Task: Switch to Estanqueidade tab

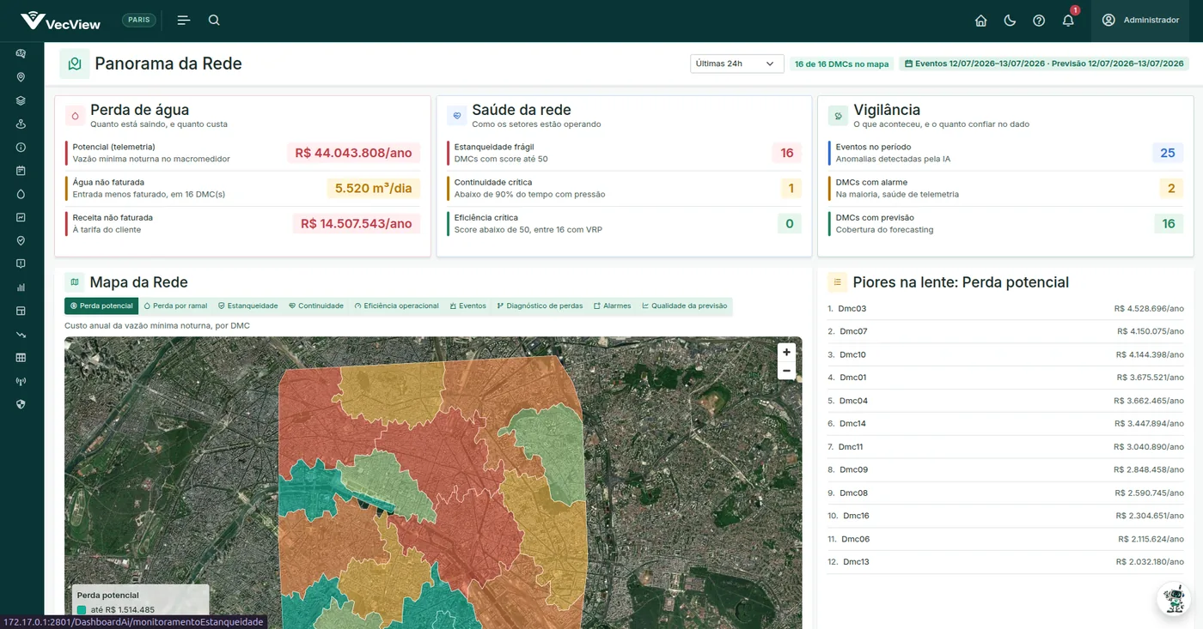Action: [248, 305]
